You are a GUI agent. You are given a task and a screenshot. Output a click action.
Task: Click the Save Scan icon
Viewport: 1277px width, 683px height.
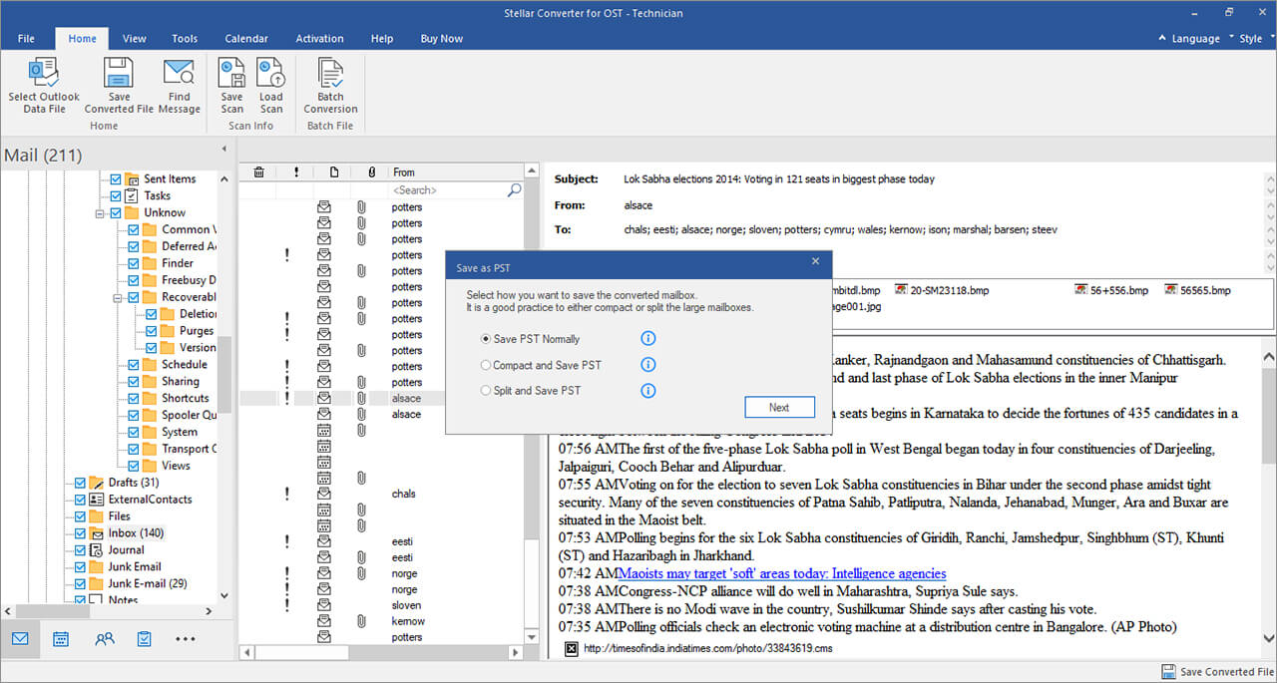(232, 73)
